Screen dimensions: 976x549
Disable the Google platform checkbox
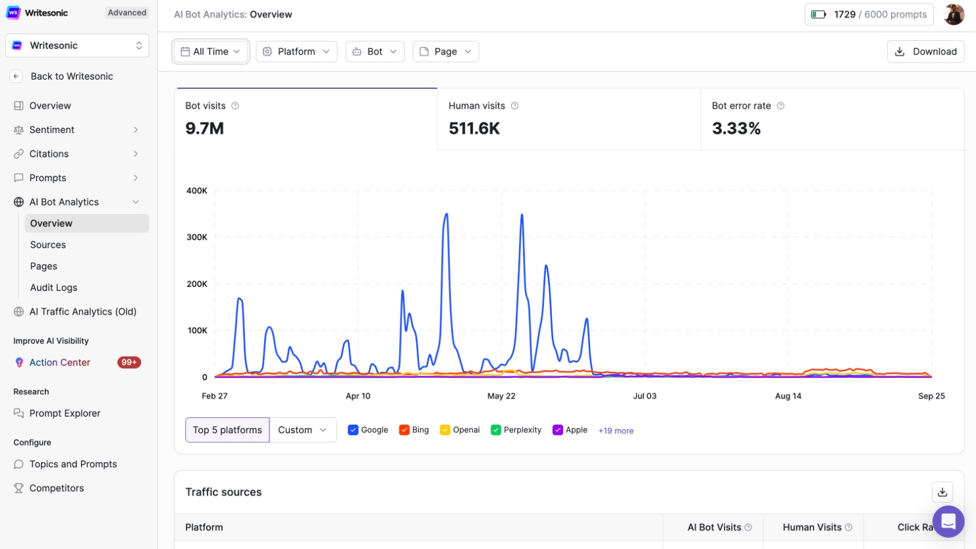point(354,429)
